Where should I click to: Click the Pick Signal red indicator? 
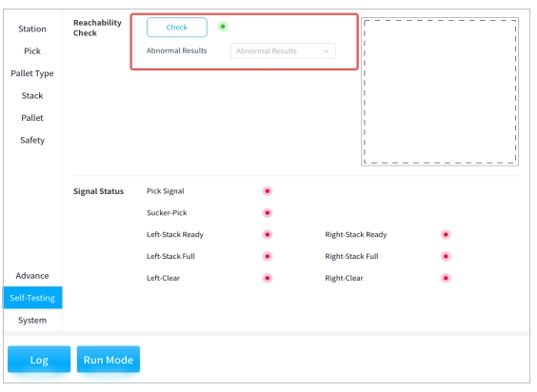[x=268, y=191]
